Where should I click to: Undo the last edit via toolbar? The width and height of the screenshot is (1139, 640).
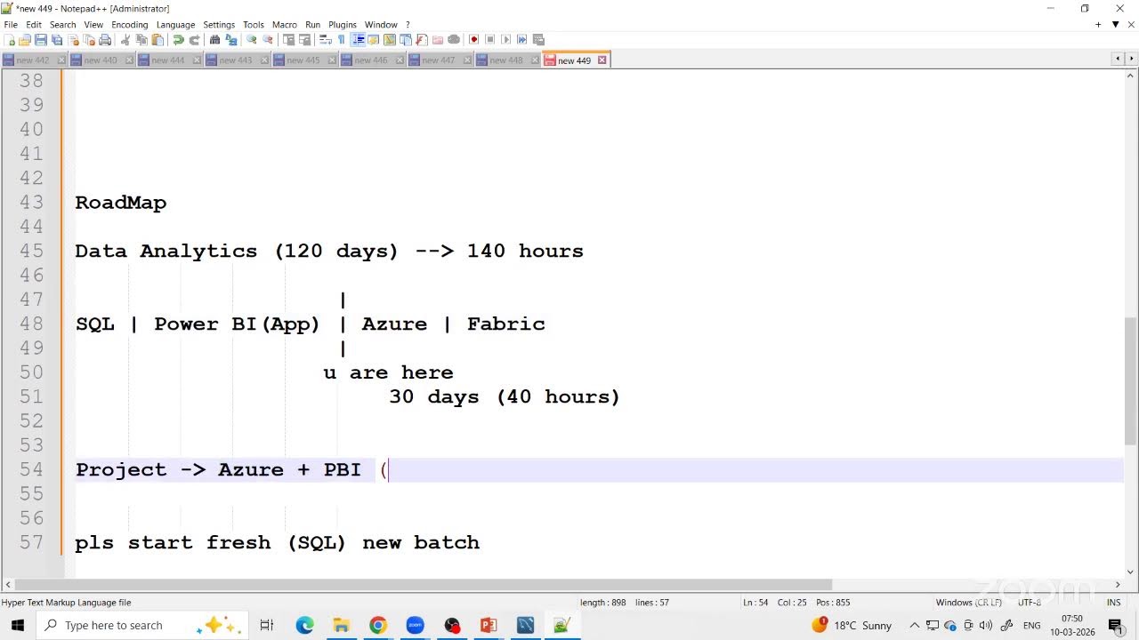(178, 39)
